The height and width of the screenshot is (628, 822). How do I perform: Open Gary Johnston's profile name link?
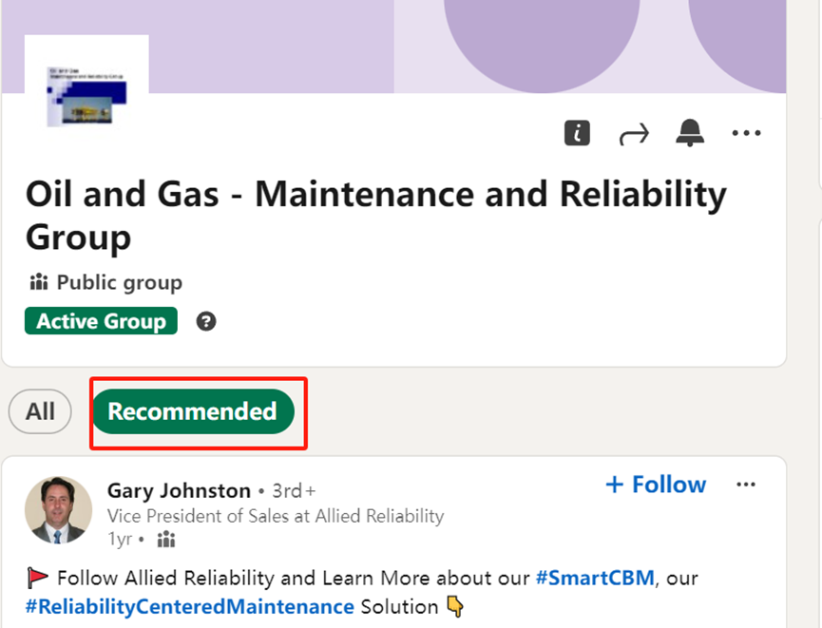pyautogui.click(x=179, y=490)
